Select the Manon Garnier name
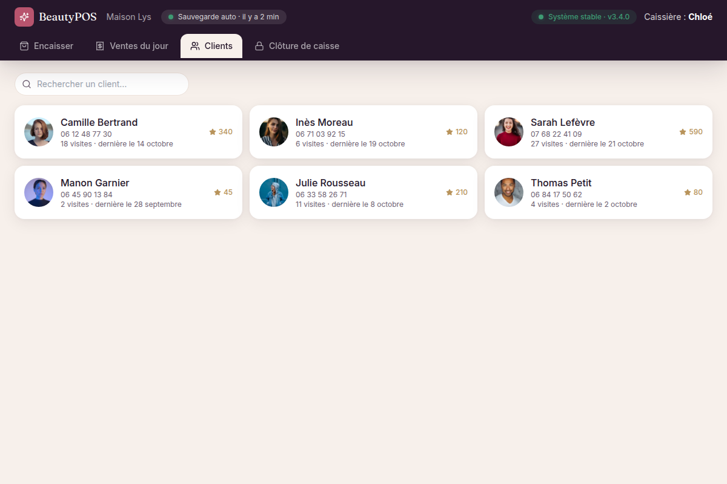 [x=95, y=183]
